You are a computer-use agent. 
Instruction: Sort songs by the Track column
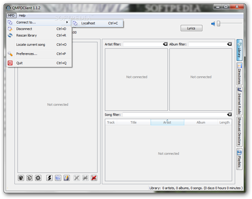point(111,122)
